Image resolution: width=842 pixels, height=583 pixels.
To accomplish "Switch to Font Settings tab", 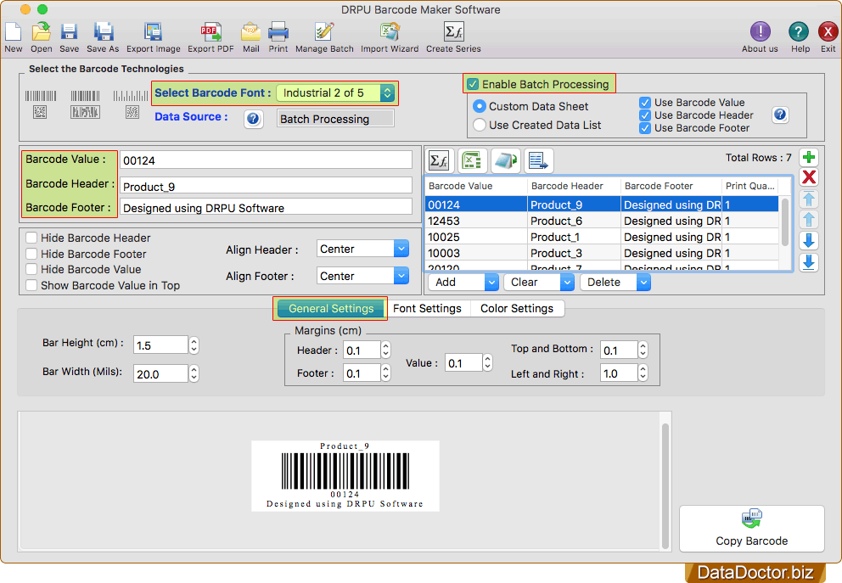I will point(428,309).
